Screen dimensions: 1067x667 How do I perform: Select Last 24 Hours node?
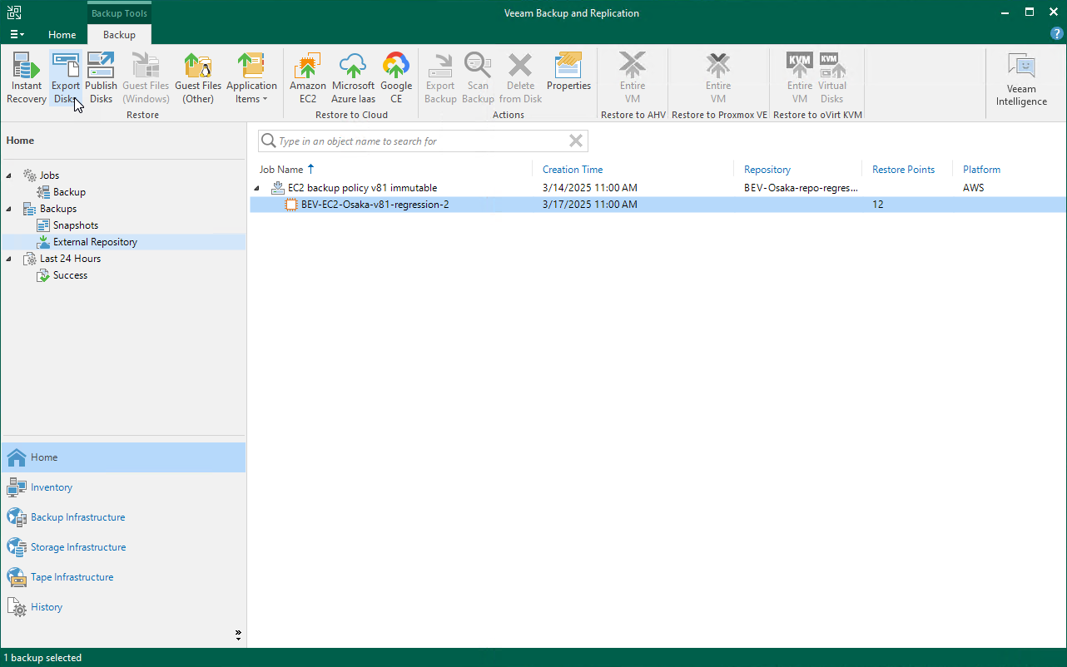point(70,259)
